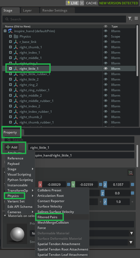Image resolution: width=140 pixels, height=258 pixels.
Task: Collapse the Materials on selected section
Action: click(5, 216)
